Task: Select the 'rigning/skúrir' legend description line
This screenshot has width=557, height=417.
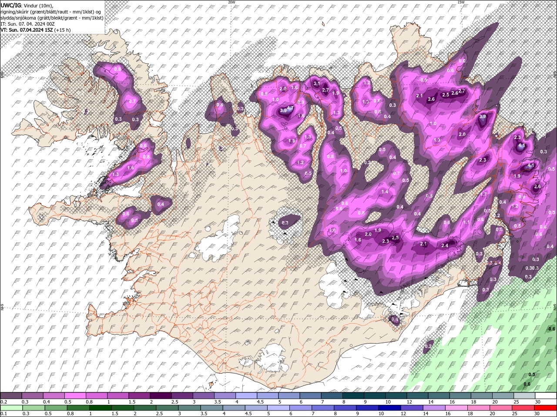Action: [x=51, y=11]
